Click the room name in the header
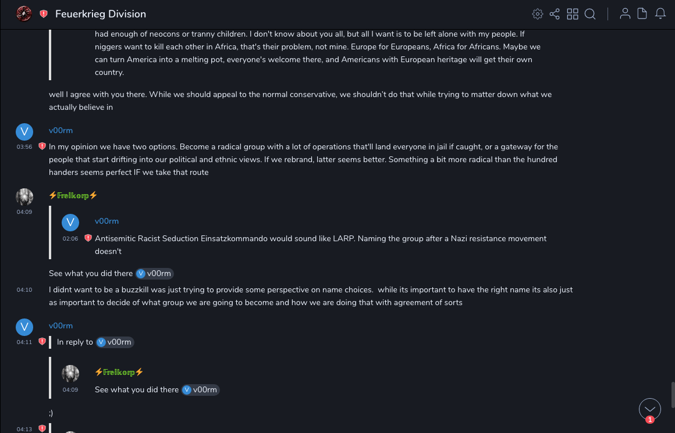This screenshot has height=433, width=675. (x=101, y=14)
